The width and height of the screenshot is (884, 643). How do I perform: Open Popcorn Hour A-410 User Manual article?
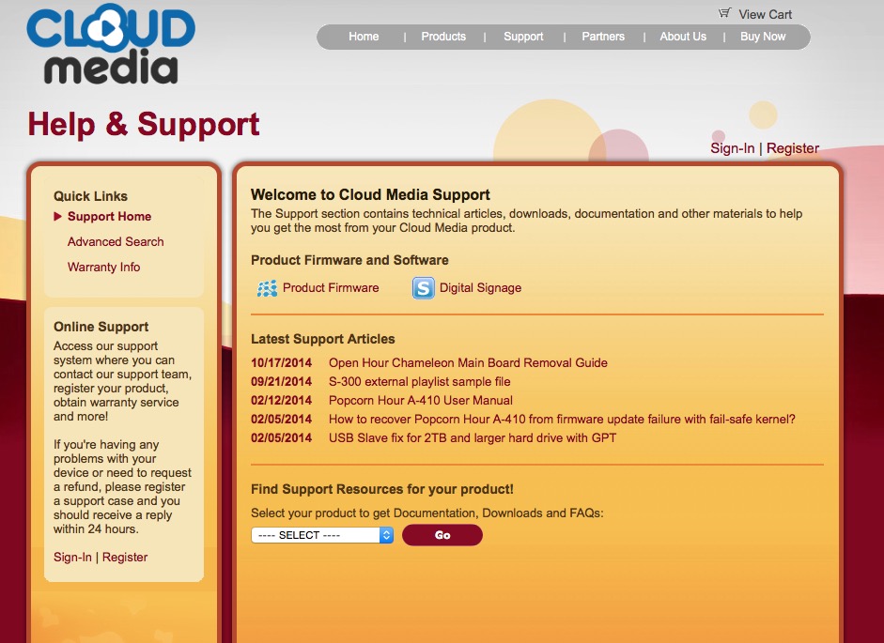pyautogui.click(x=421, y=401)
